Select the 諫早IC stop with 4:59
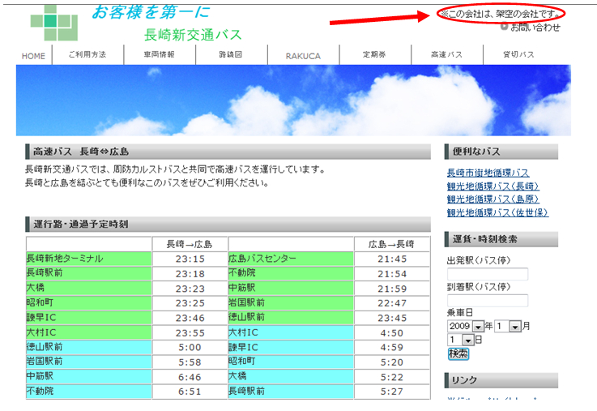This screenshot has width=597, height=411. [291, 347]
